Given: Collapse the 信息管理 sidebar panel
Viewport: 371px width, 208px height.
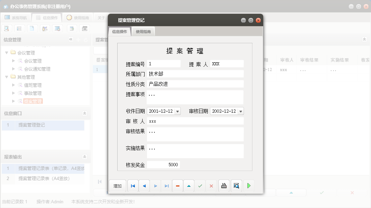Looking at the screenshot, I should tap(71, 39).
